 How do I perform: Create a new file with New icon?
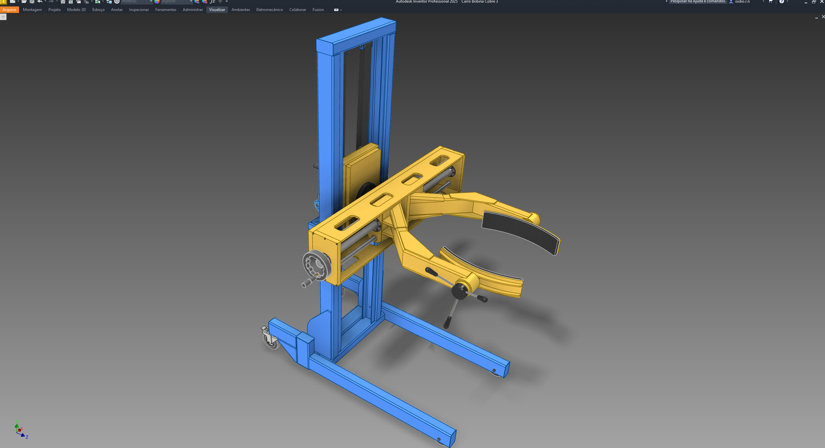point(12,2)
